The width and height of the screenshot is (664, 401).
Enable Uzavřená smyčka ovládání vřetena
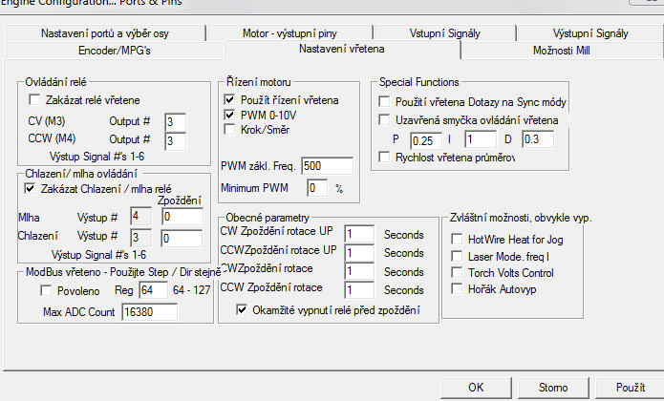[x=385, y=120]
